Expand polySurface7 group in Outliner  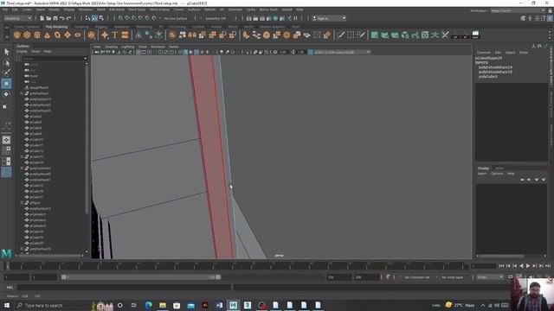[22, 93]
